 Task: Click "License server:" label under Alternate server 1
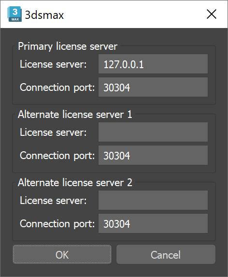coord(53,132)
